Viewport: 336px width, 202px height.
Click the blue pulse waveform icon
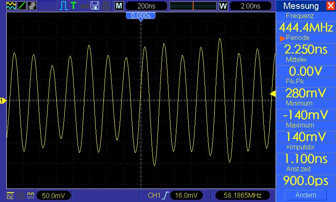64,6
